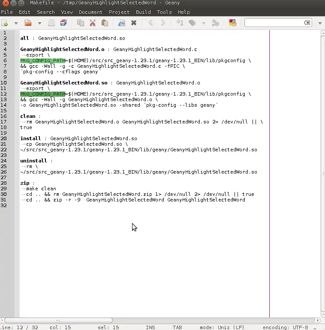Viewport: 325px width, 330px height.
Task: Open the Search menu
Action: click(x=46, y=12)
